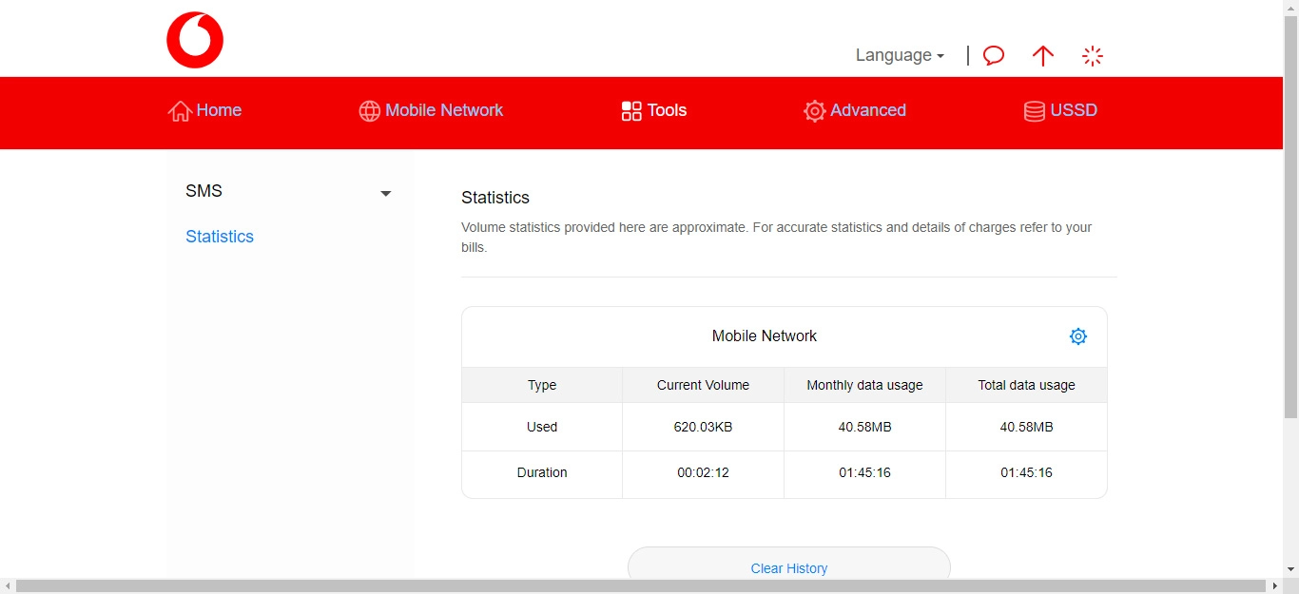Open Mobile Network statistics settings gear

[x=1077, y=335]
